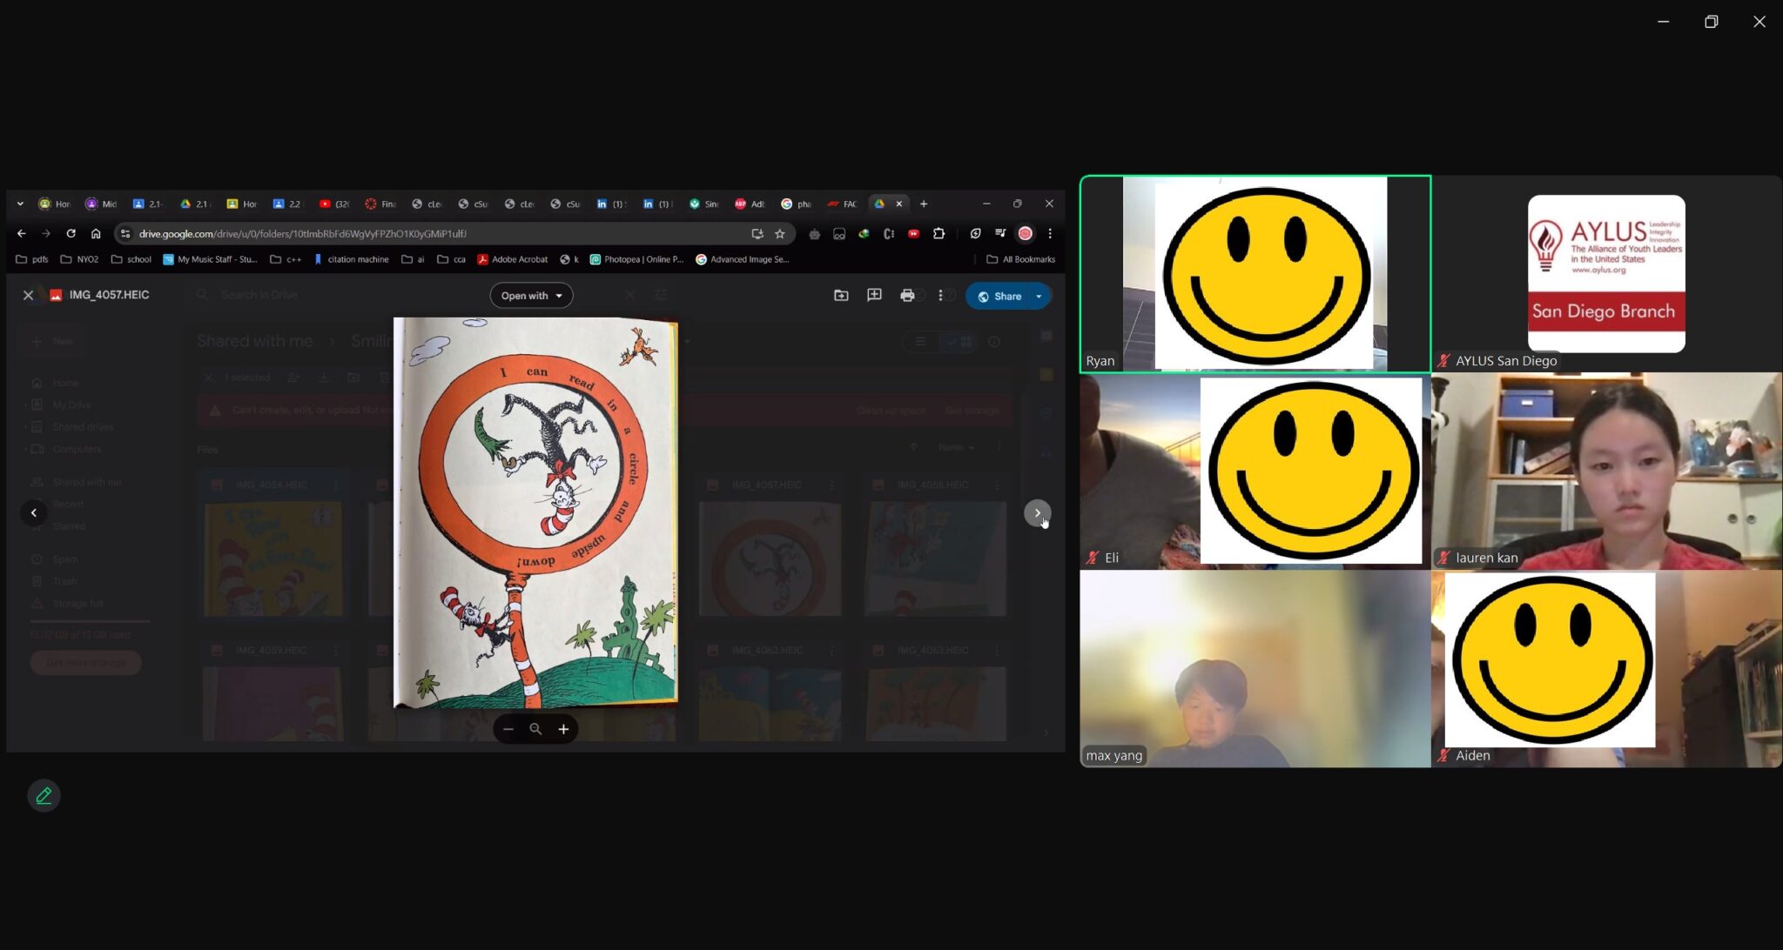The image size is (1783, 950).
Task: Open the Advanced Image Search bookmark
Action: (743, 259)
